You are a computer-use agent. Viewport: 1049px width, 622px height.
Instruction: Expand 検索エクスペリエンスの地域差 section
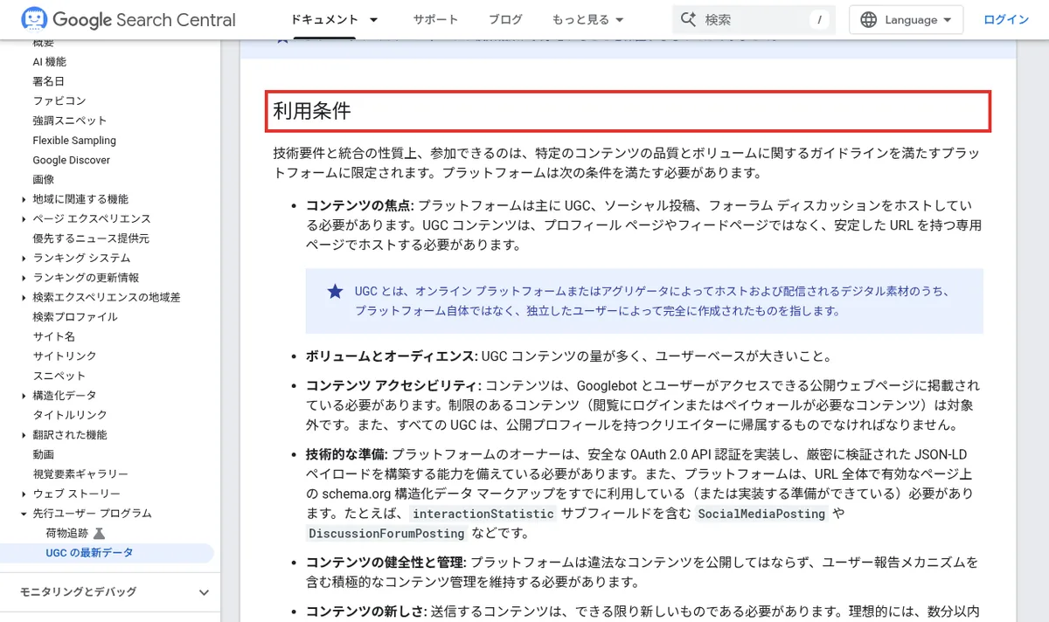pos(24,297)
